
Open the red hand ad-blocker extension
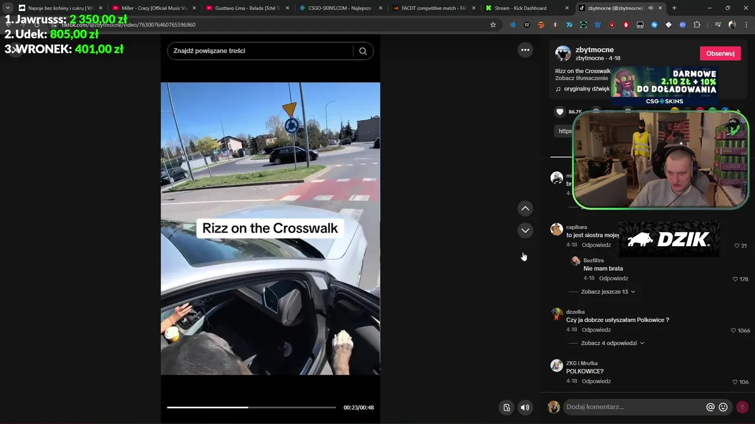pos(626,25)
